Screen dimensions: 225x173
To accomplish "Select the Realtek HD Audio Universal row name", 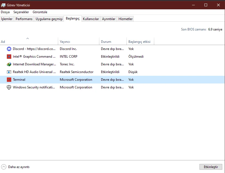I will 34,72.
